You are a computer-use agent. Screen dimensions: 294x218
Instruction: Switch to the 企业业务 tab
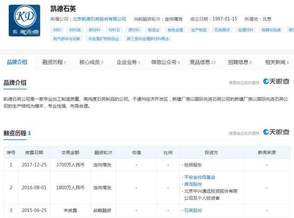[129, 62]
